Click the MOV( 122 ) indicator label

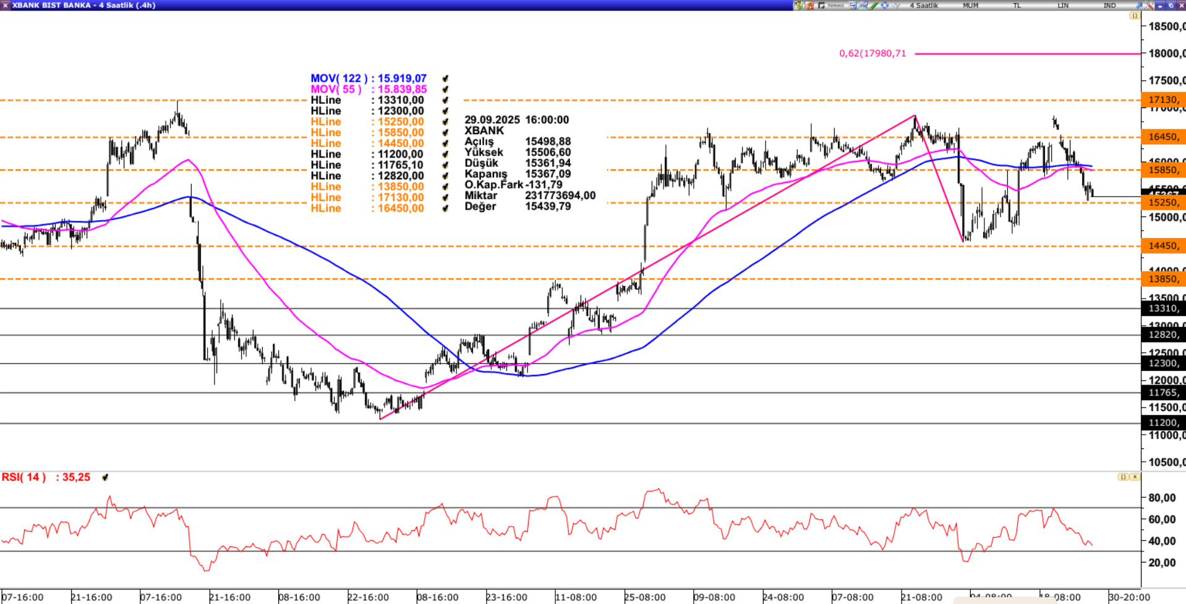[x=339, y=79]
